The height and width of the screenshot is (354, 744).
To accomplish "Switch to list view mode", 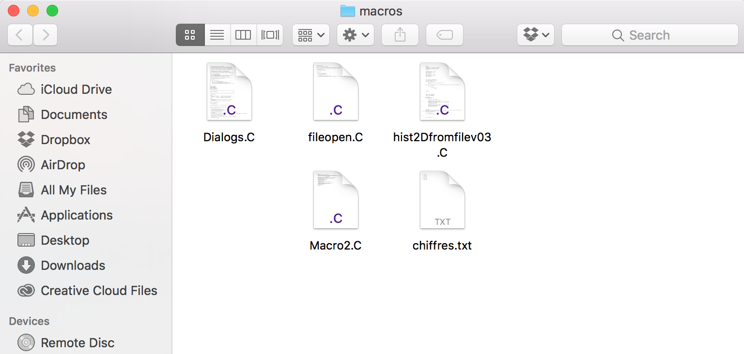I will [x=217, y=35].
